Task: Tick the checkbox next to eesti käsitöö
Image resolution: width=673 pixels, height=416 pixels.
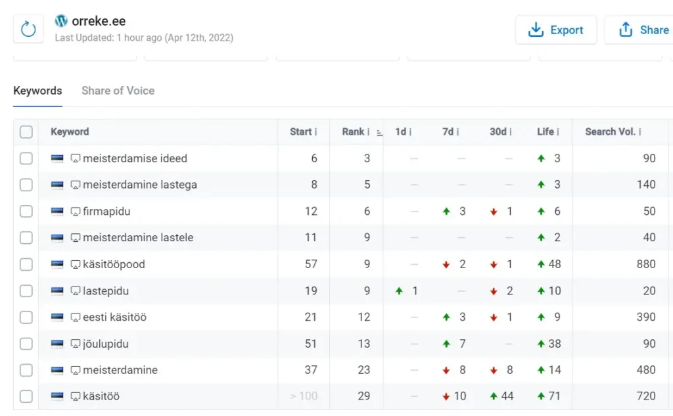Action: point(26,317)
